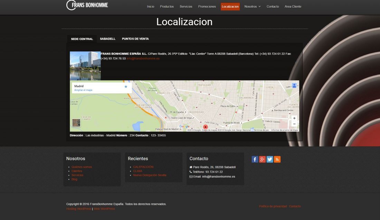Open the RSS feed icon
This screenshot has width=380, height=220.
(x=277, y=159)
